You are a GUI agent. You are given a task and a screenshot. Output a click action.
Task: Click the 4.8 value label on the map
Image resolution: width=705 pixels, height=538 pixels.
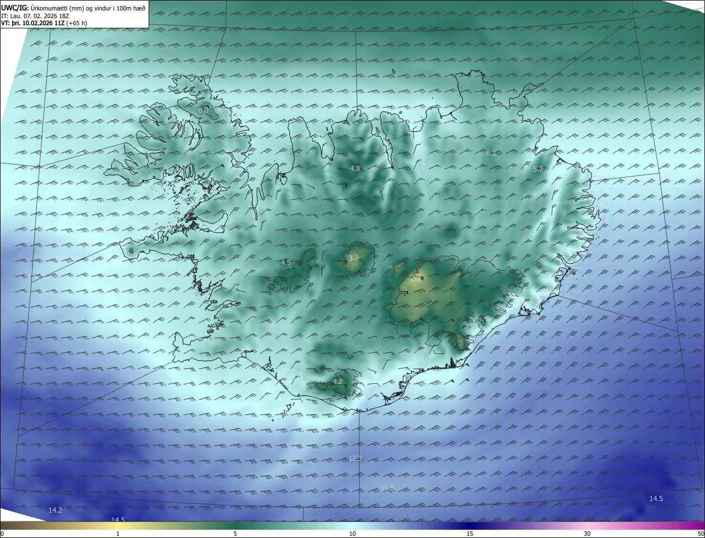(x=355, y=168)
